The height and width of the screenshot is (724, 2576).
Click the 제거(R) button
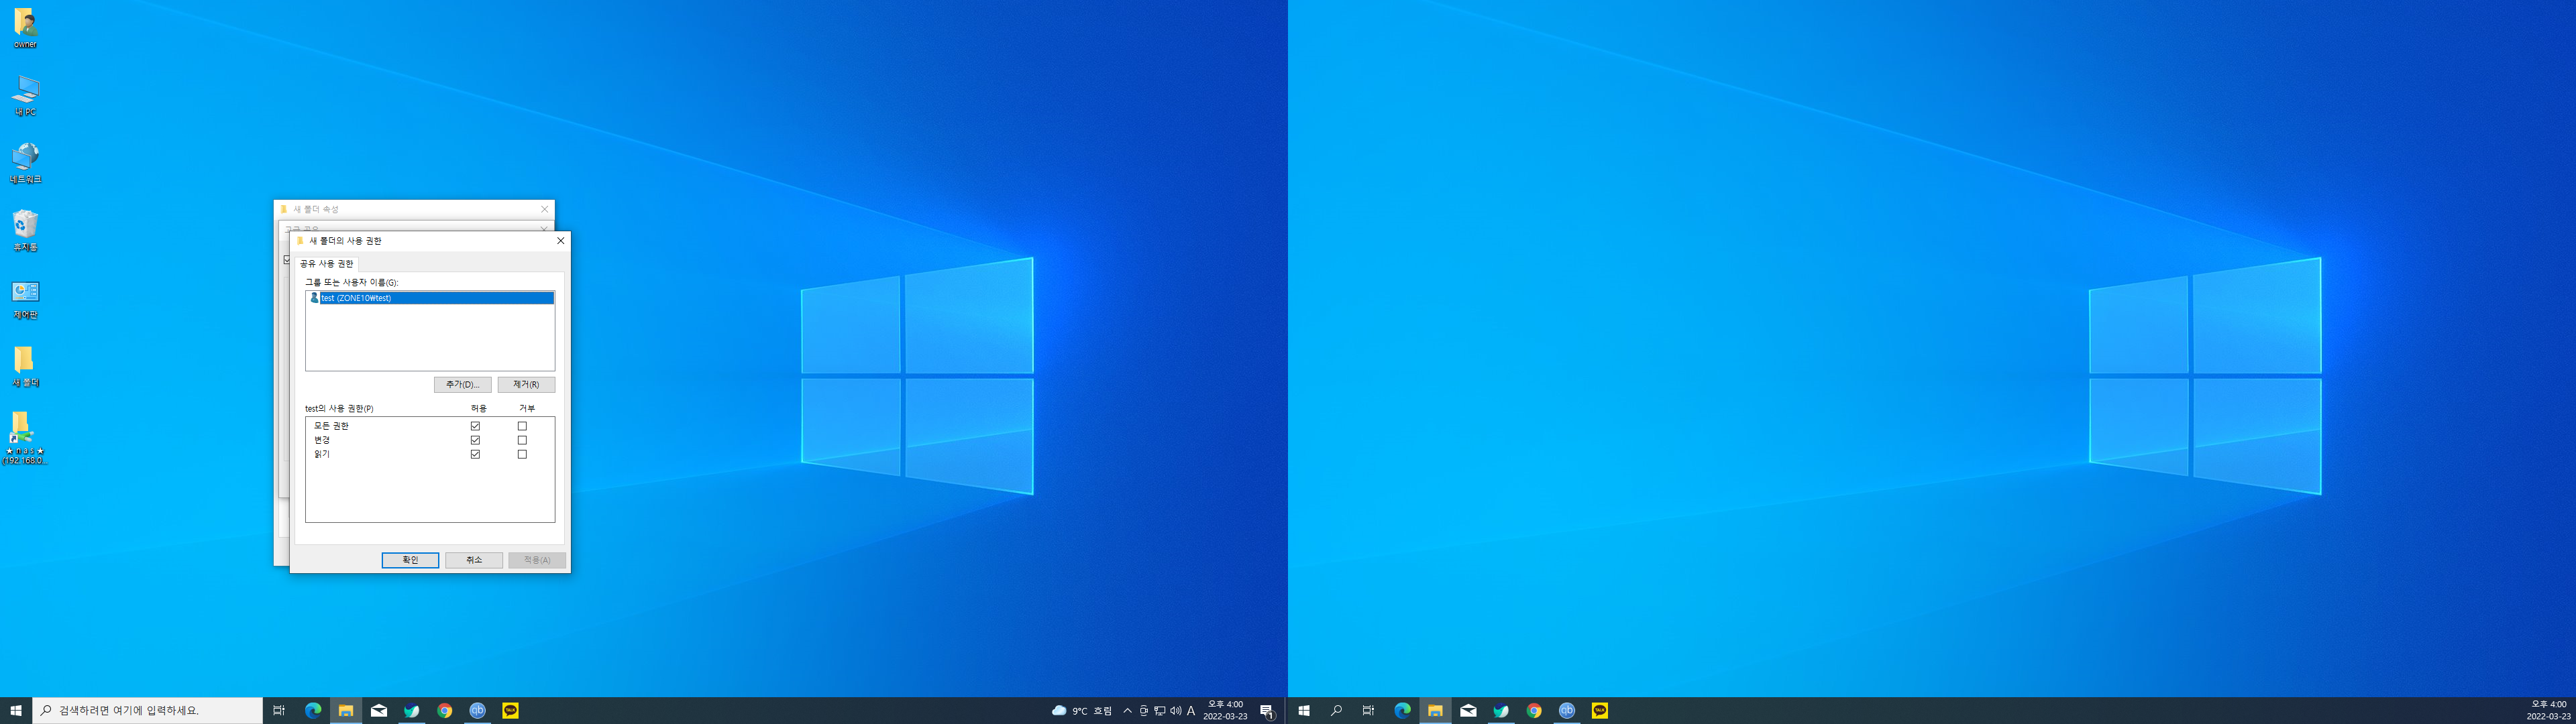(x=526, y=385)
